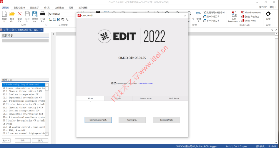The height and width of the screenshot is (148, 279).
Task: Click the 增加 button
Action: (x=23, y=141)
